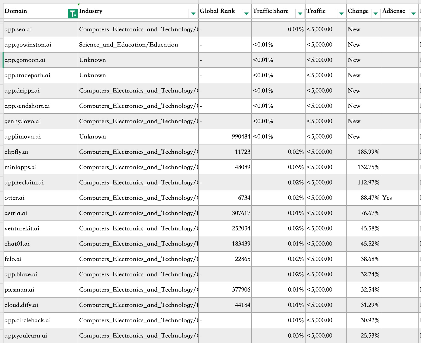Open the Industry column filter dropdown
The height and width of the screenshot is (343, 421).
click(x=193, y=14)
